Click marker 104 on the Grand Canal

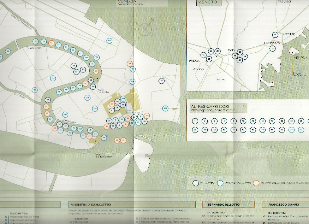(x=80, y=129)
